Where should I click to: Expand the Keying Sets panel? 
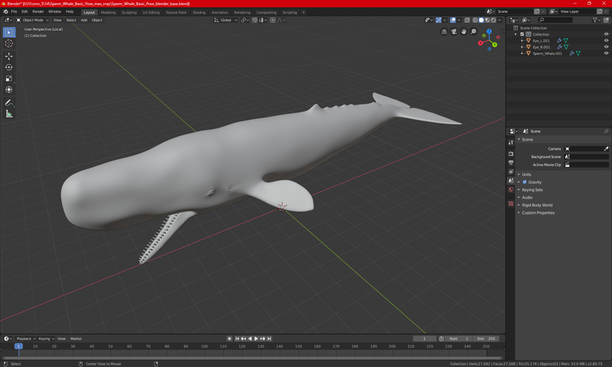tap(532, 190)
